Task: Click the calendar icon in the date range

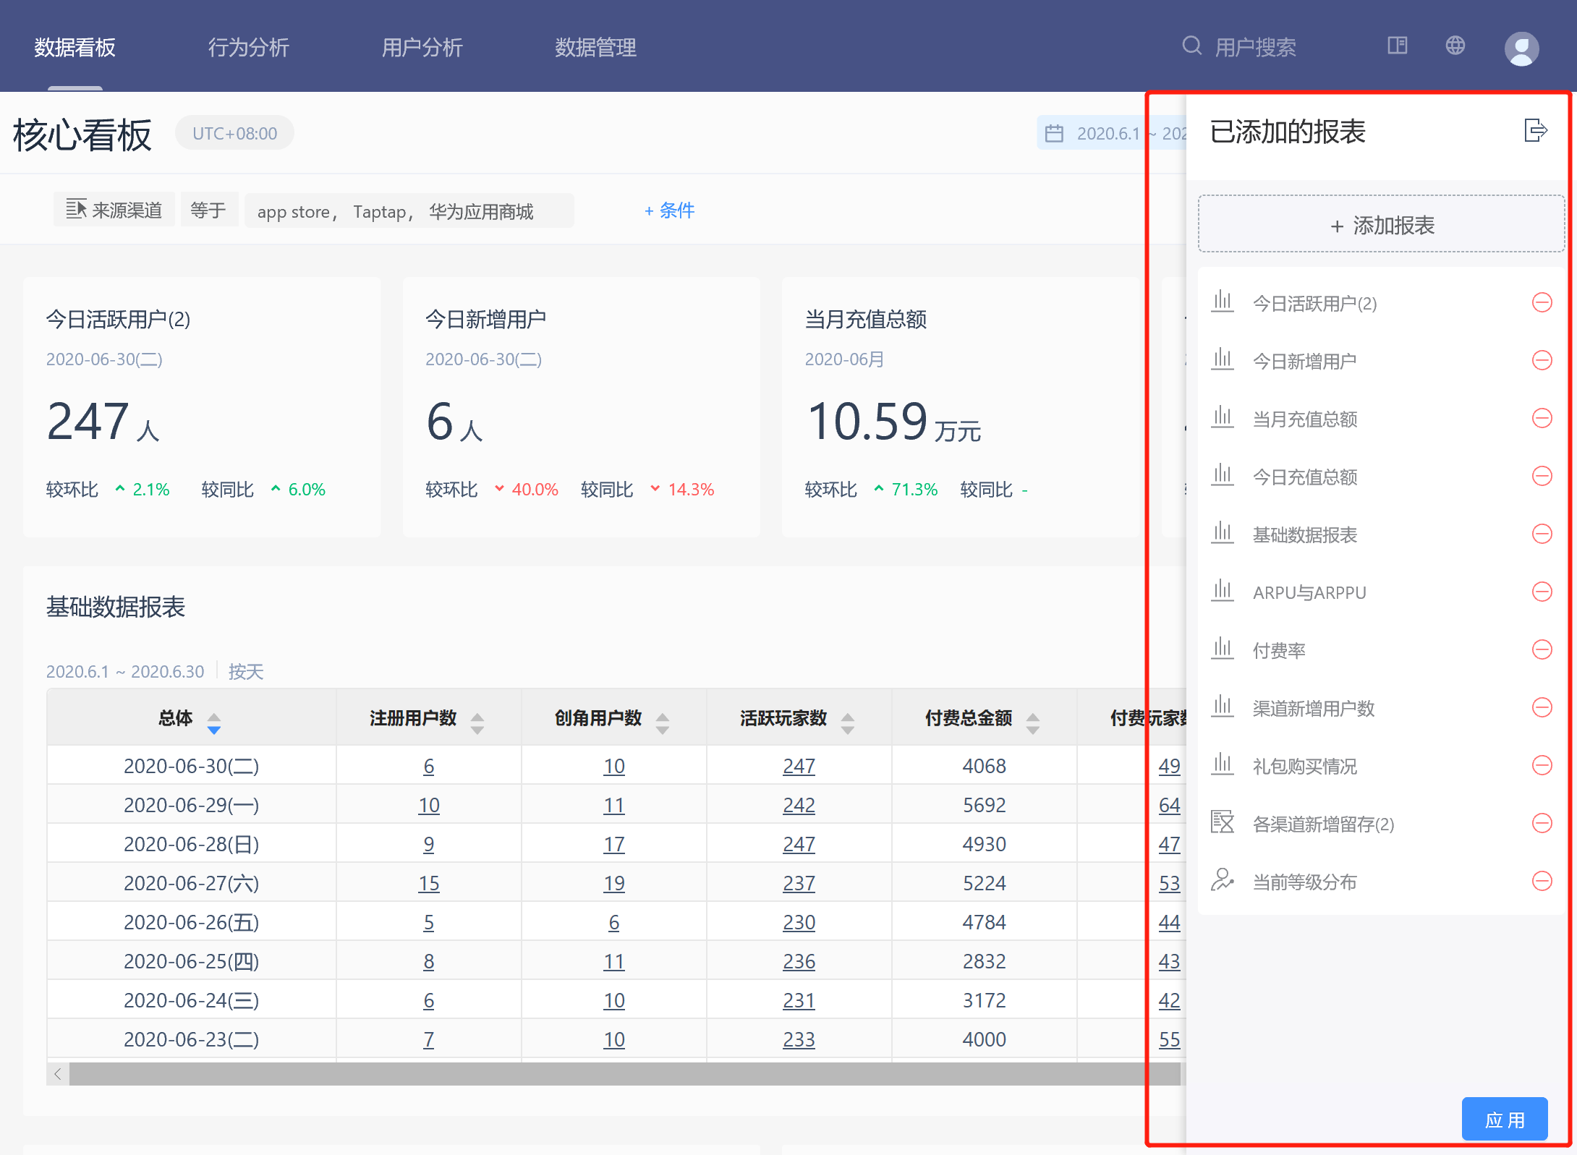Action: (1054, 134)
